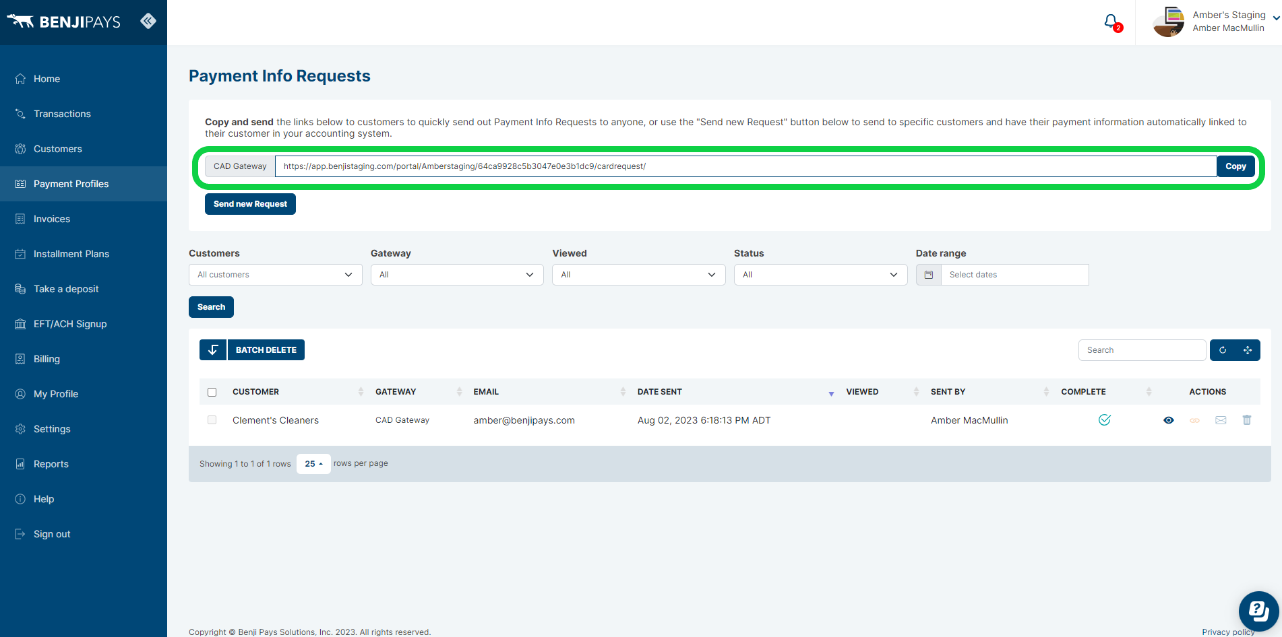This screenshot has height=637, width=1282.
Task: Collapse the sidebar with the diamond arrow icon
Action: 148,21
